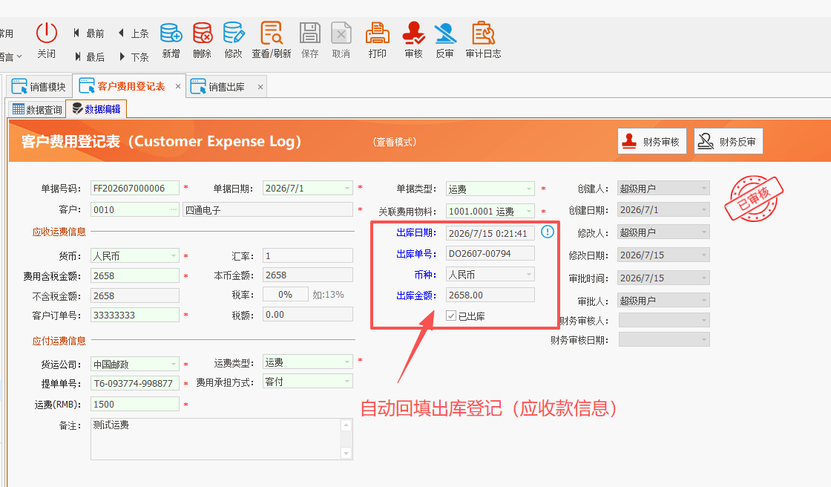Open the 运费类型 dropdown
The width and height of the screenshot is (831, 487).
click(x=347, y=362)
